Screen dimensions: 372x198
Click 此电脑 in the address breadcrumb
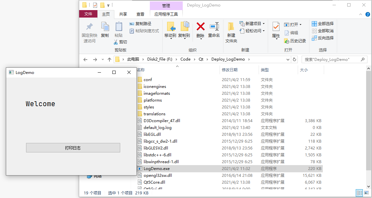pos(133,59)
